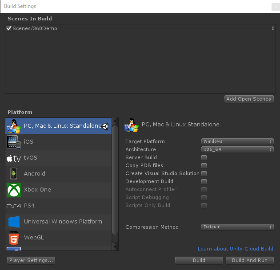Open the Target Platform dropdown
Viewport: 280px width, 270px height.
pyautogui.click(x=237, y=141)
